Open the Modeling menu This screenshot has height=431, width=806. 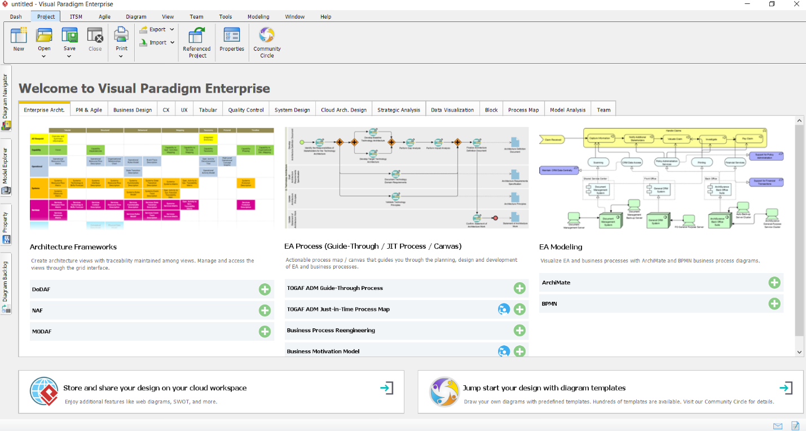pyautogui.click(x=258, y=16)
